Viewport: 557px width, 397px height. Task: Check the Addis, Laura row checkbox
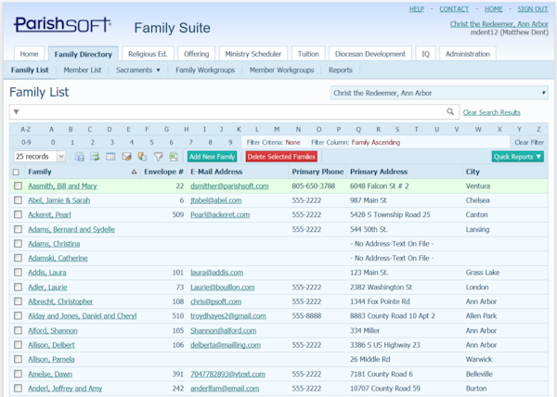point(18,273)
